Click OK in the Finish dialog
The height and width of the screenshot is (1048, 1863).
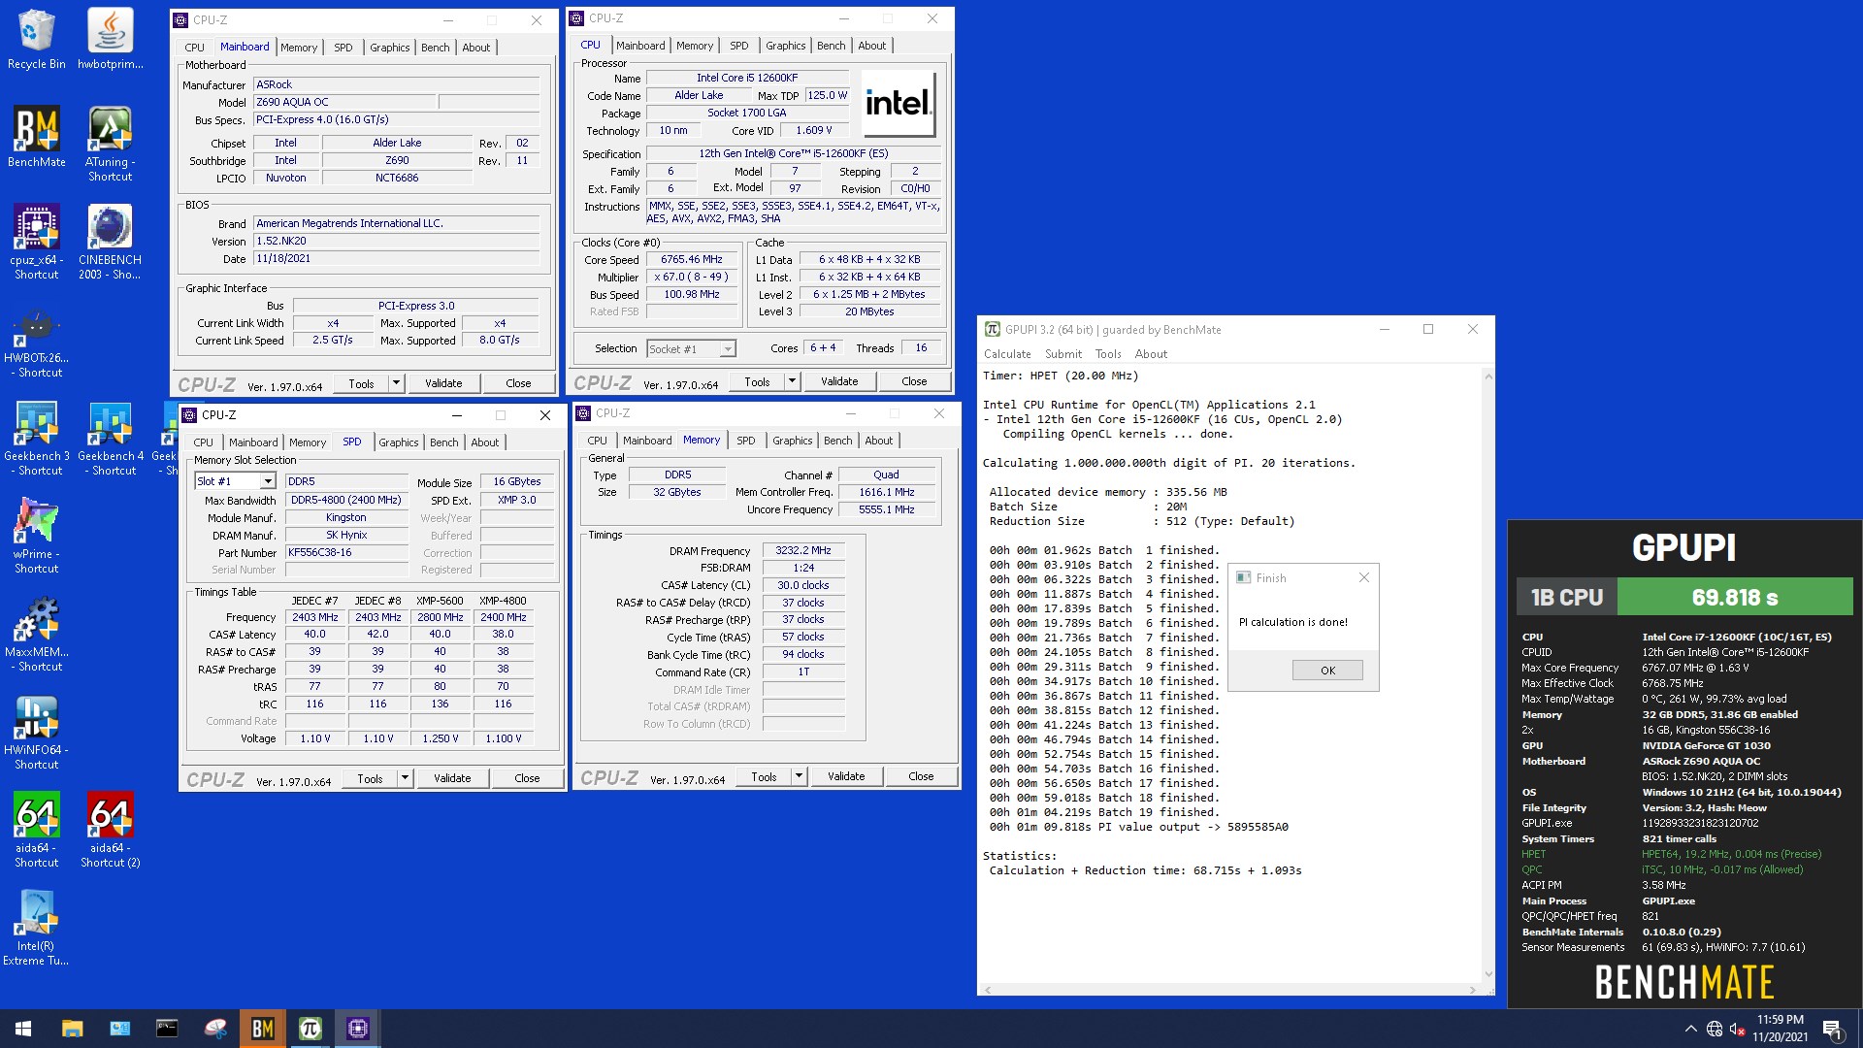(1327, 671)
